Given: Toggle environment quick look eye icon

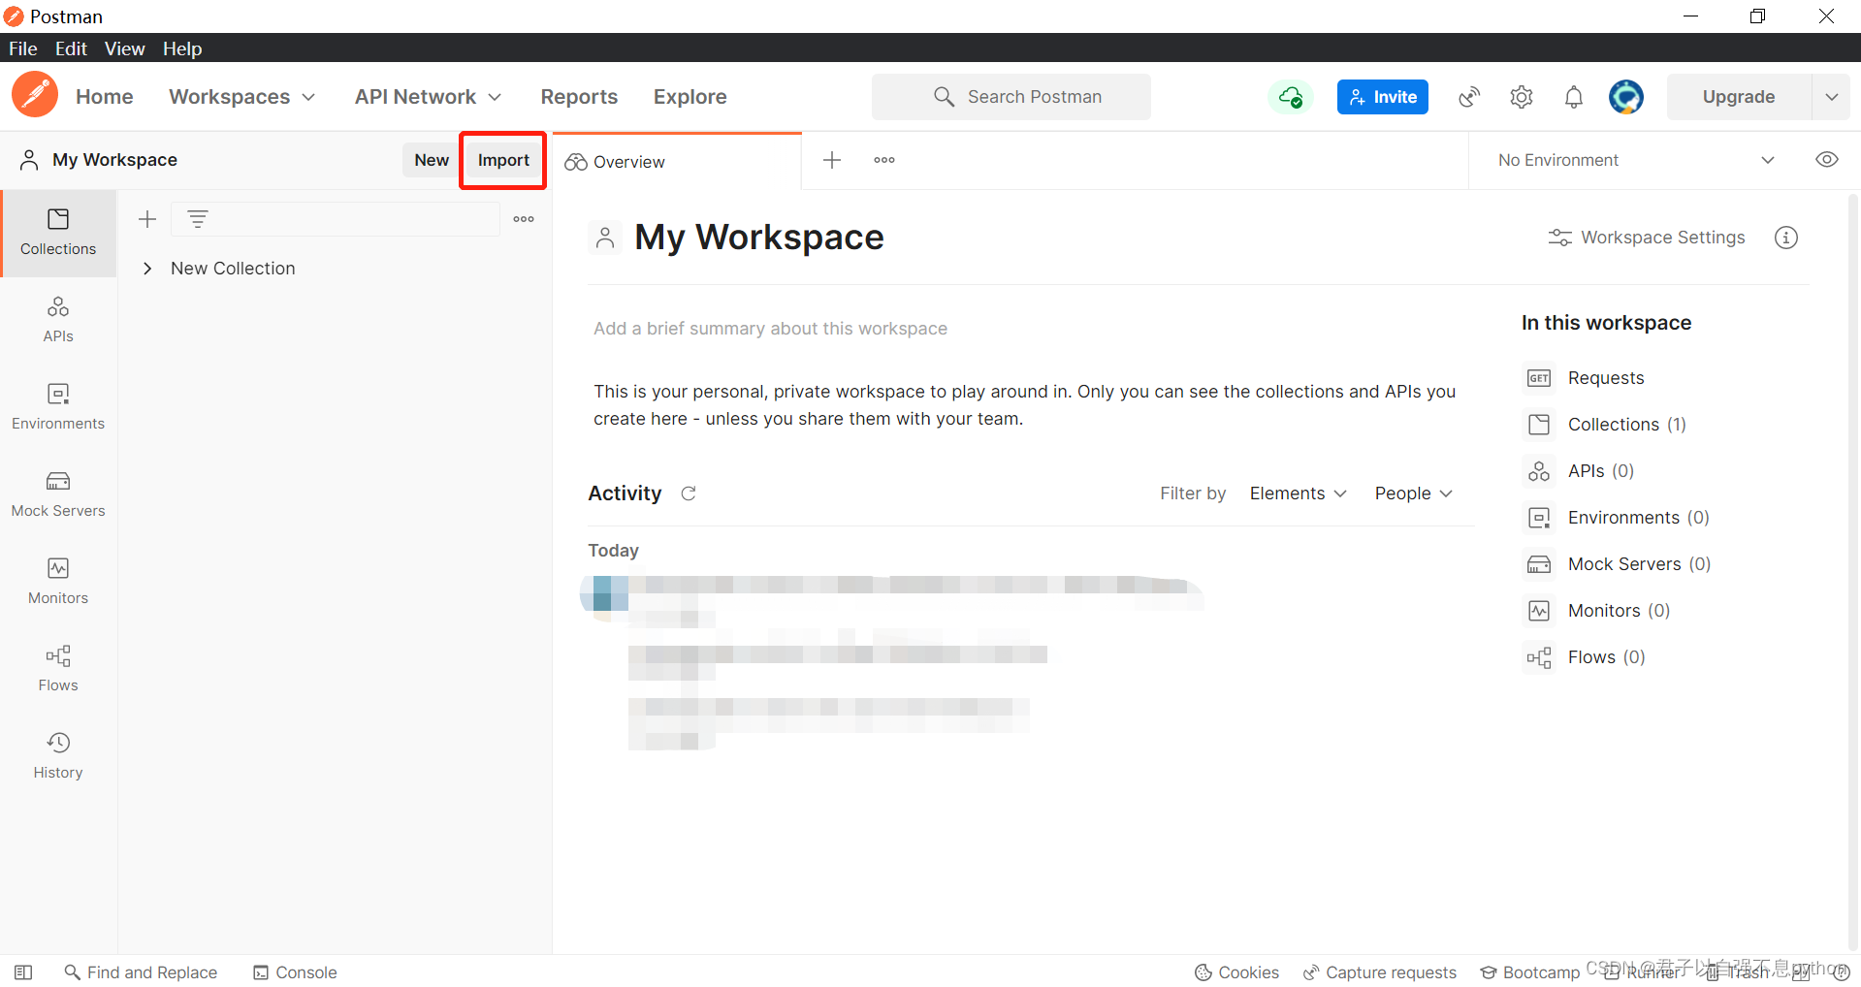Looking at the screenshot, I should pyautogui.click(x=1827, y=160).
